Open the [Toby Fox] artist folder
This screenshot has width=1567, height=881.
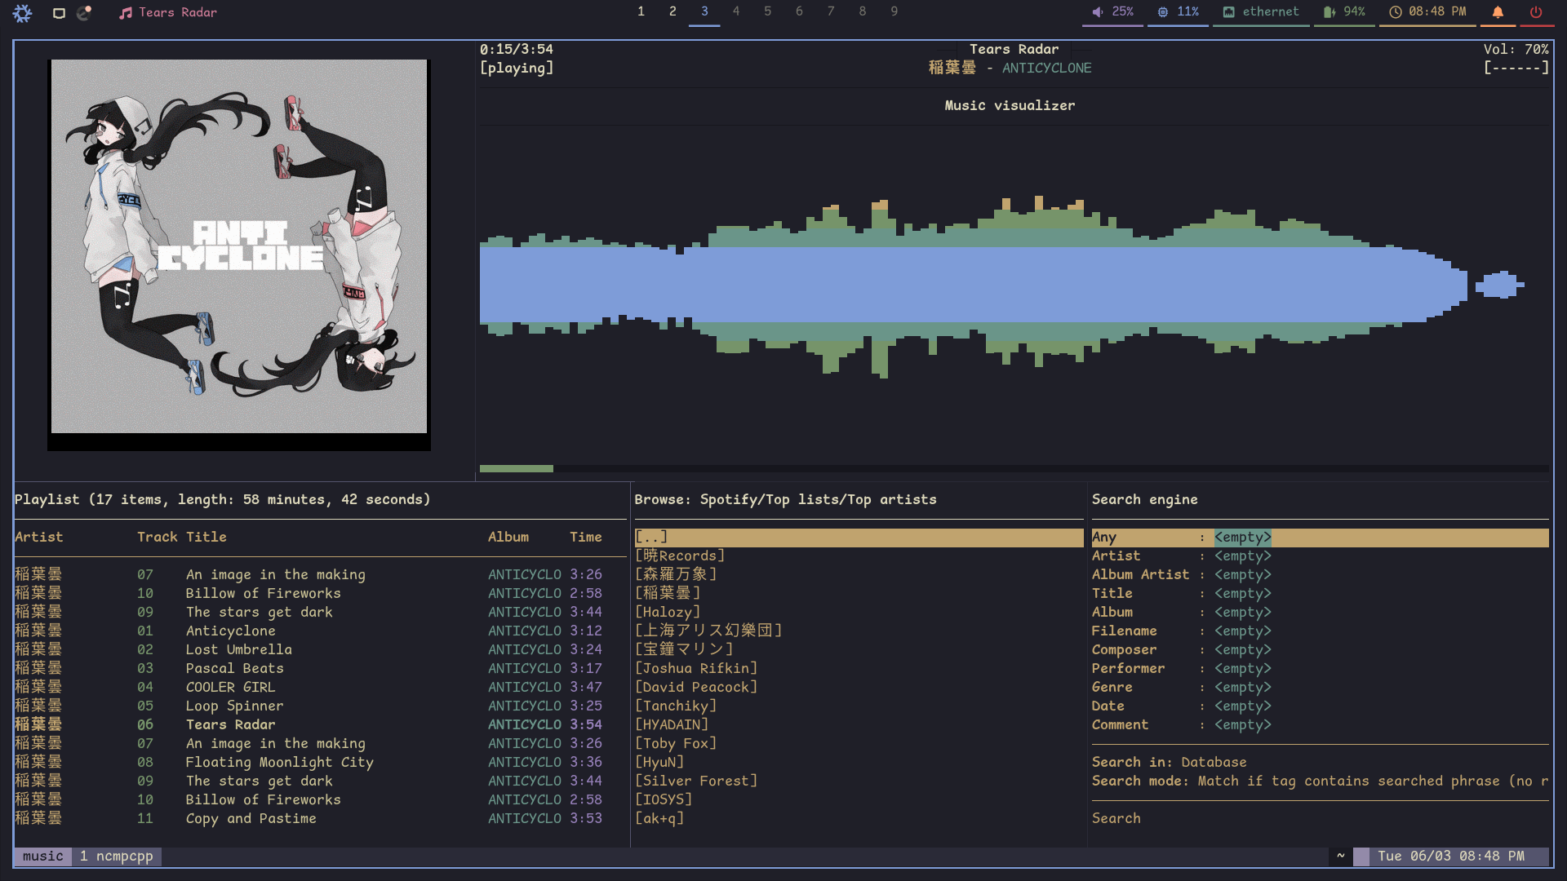[x=676, y=743]
